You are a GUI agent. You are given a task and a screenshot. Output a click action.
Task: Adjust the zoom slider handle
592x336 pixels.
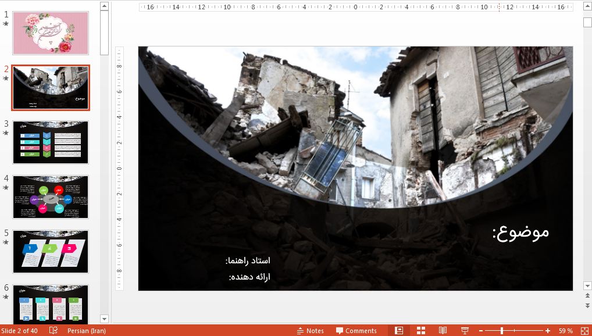pos(502,331)
